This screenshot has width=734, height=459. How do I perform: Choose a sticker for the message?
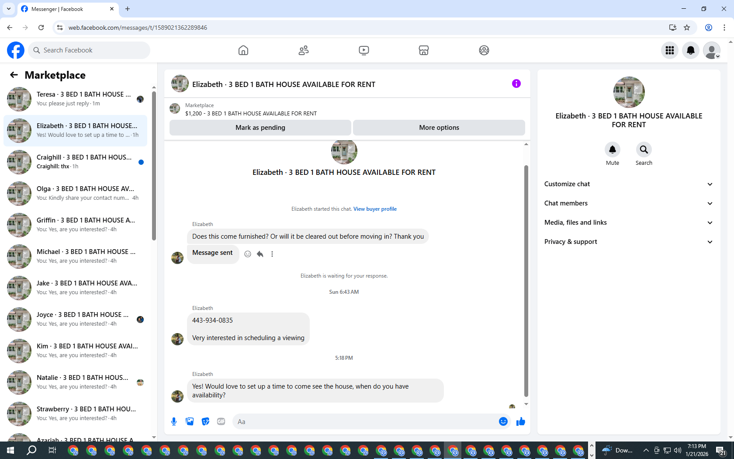(205, 421)
